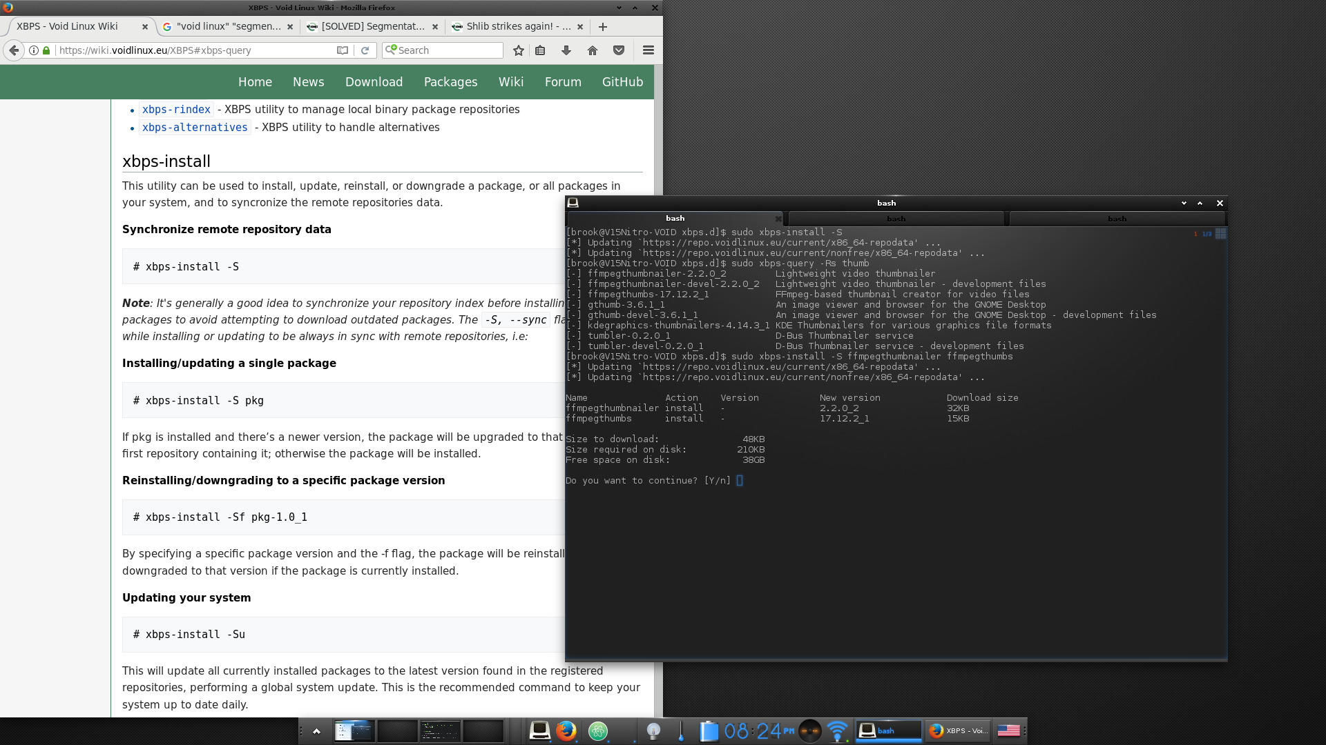1326x745 pixels.
Task: Select the first bash tab in terminal
Action: coord(675,219)
